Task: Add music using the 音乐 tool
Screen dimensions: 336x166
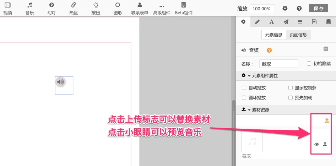Action: 30,9
